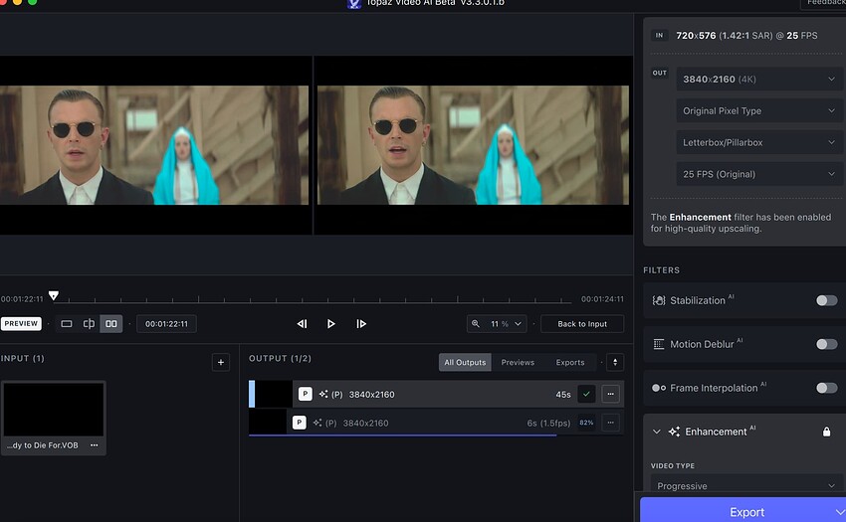846x522 pixels.
Task: Click the zoom magnifier icon
Action: (476, 324)
